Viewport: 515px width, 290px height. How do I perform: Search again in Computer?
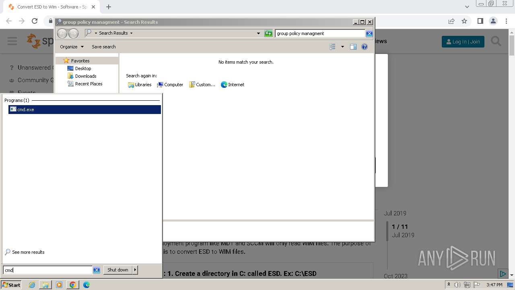point(170,85)
